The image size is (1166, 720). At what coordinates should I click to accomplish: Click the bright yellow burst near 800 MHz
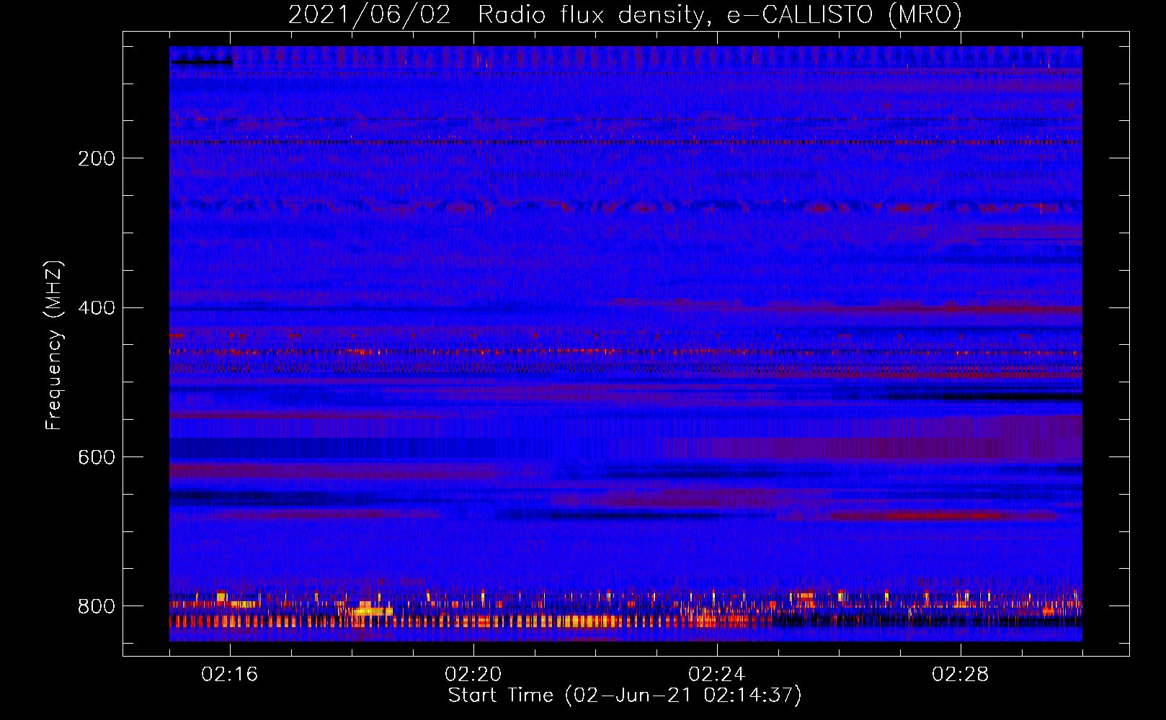375,611
